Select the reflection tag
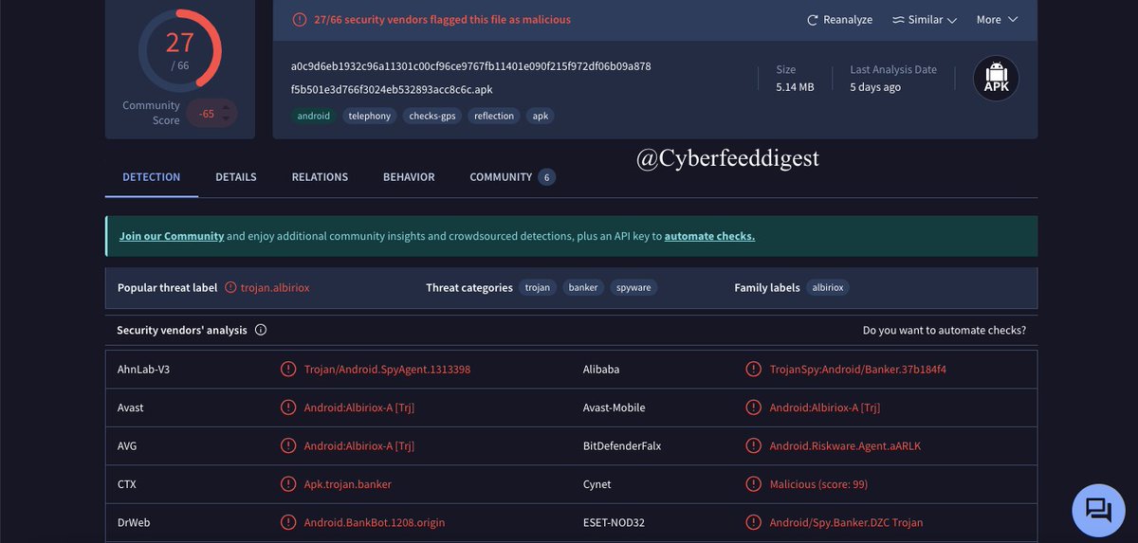 pos(494,116)
